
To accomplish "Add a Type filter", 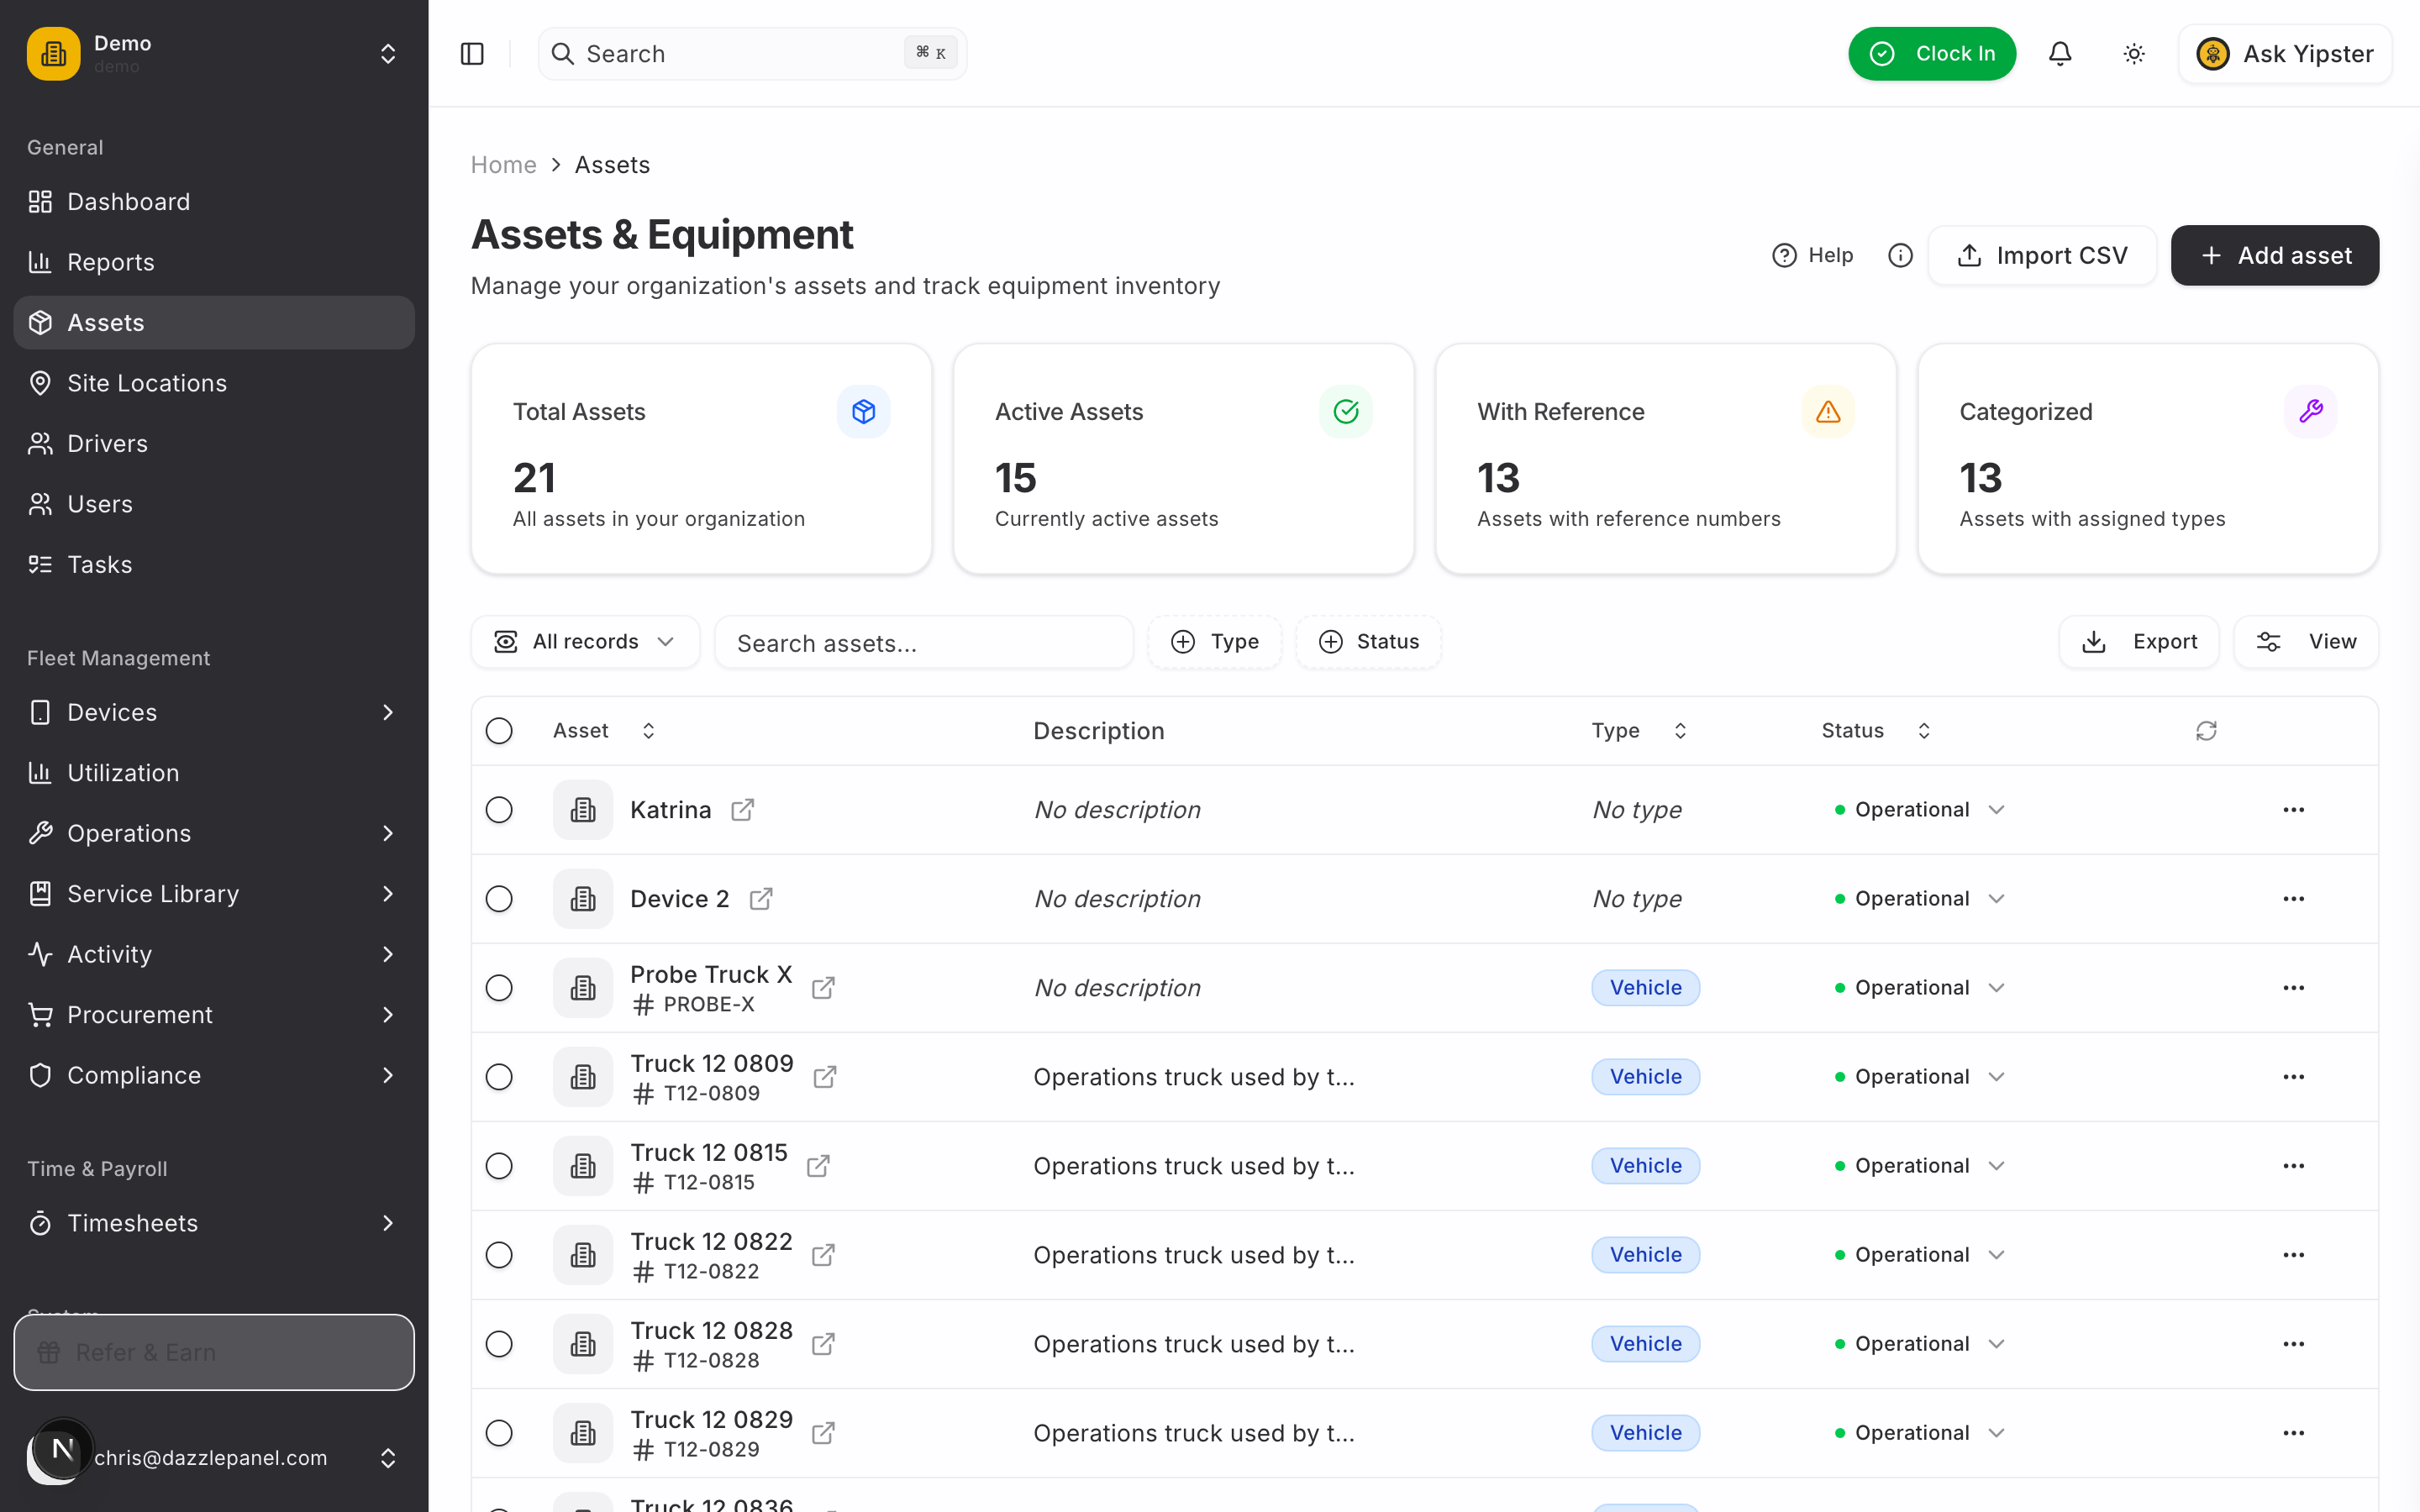I will (1214, 642).
